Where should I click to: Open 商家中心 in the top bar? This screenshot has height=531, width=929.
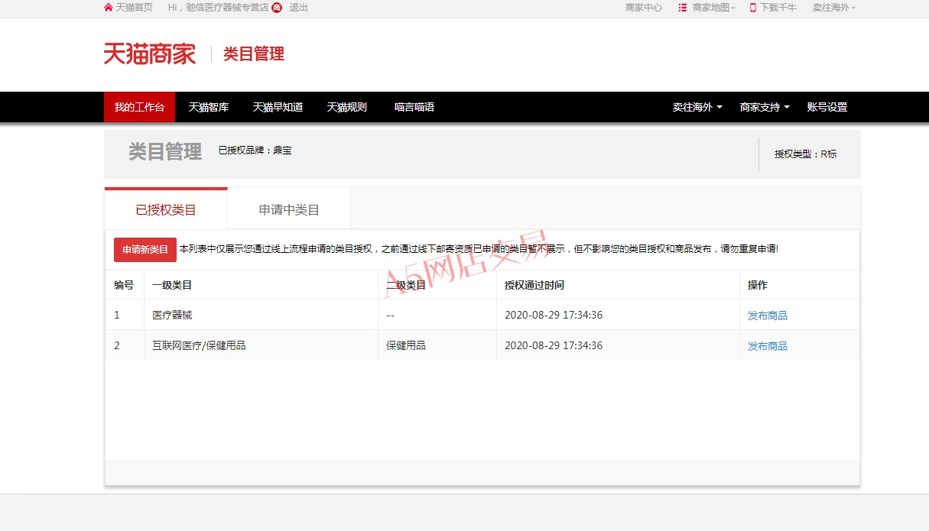644,8
